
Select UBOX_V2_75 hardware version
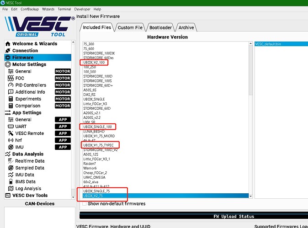click(165, 196)
